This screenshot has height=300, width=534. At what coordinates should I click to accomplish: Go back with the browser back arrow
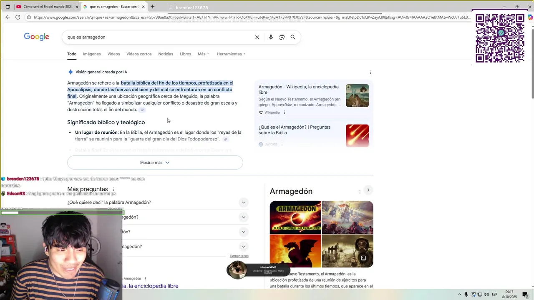point(8,17)
